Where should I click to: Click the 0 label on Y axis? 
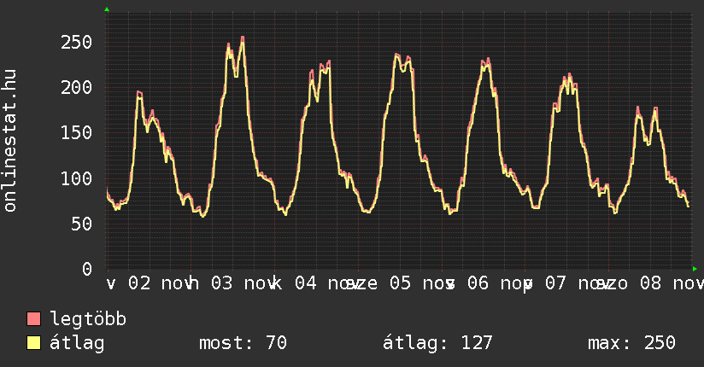click(86, 269)
